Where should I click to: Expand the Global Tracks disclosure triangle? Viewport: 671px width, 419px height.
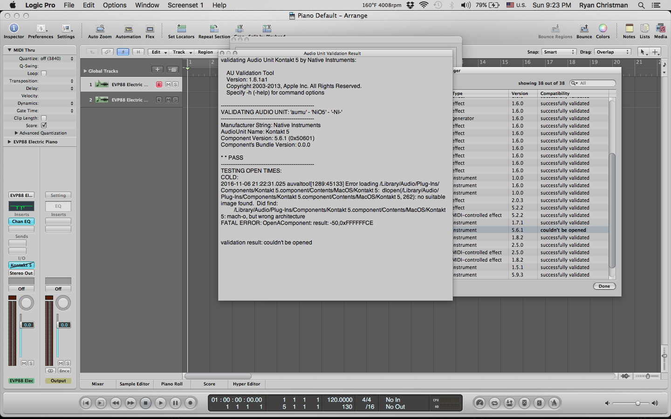click(x=85, y=71)
